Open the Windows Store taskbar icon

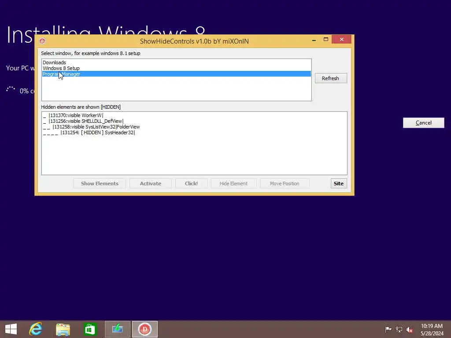pyautogui.click(x=90, y=329)
